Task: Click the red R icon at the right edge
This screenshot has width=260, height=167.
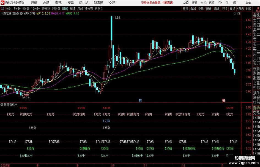Action: coord(258,9)
